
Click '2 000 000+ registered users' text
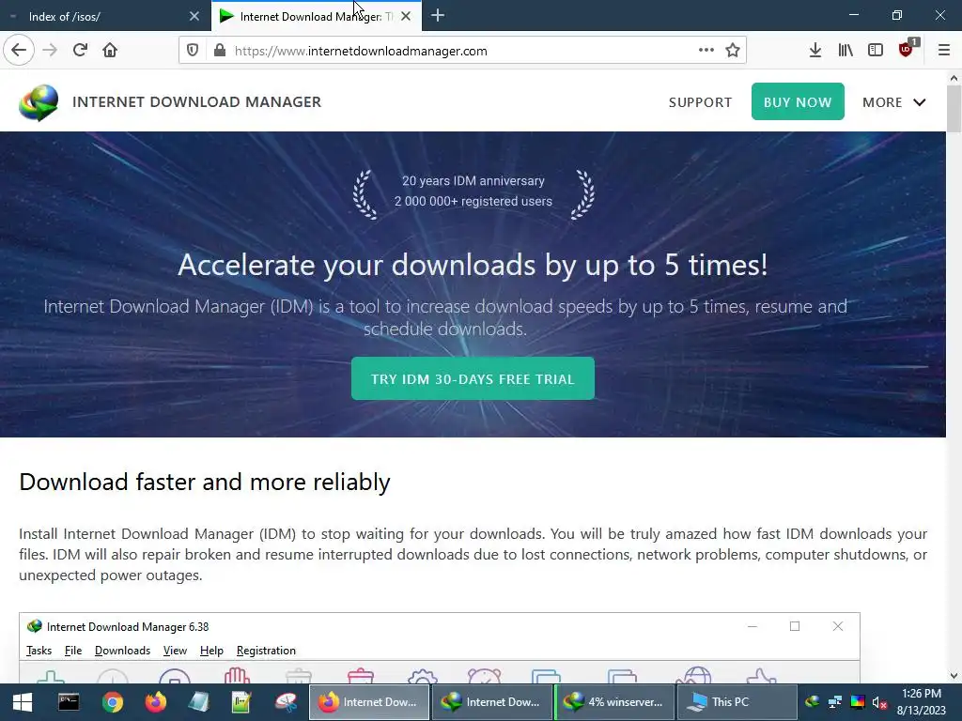click(473, 201)
